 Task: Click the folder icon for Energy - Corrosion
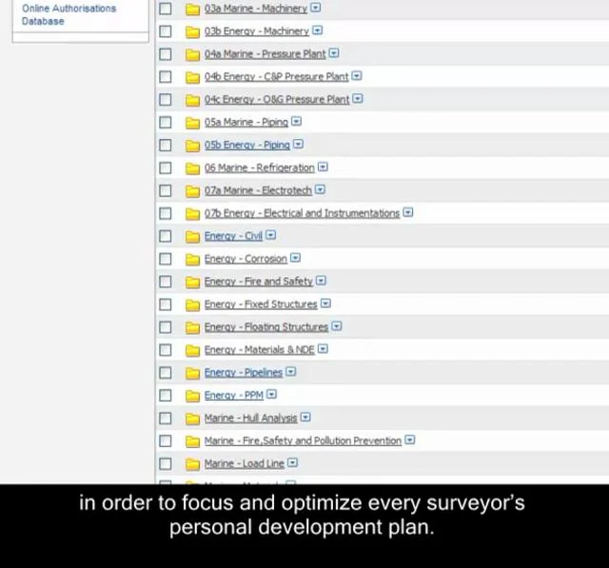click(192, 260)
